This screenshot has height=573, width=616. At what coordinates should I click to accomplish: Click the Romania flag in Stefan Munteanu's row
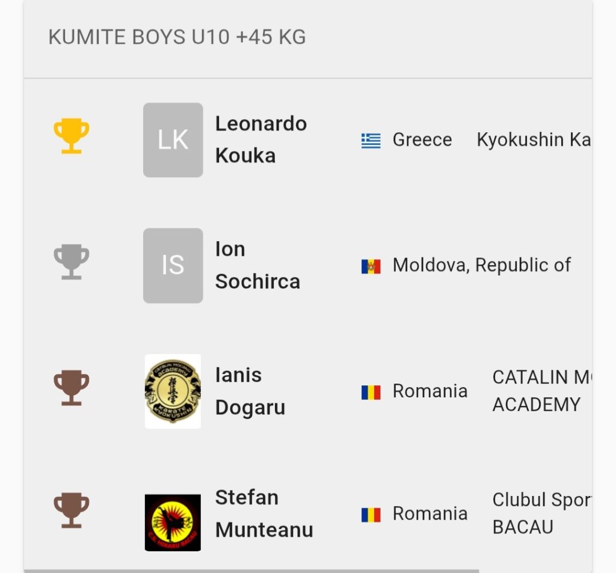371,515
